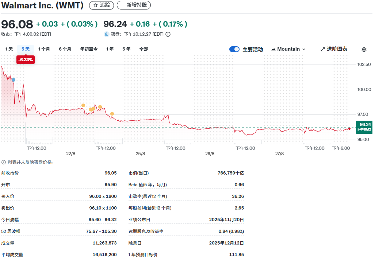This screenshot has width=375, height=257.
Task: Click the 52周波幅 value 75.67 - 105.30
Action: 102,231
